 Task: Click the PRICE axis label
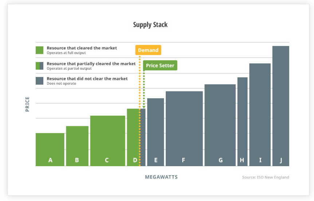tap(27, 104)
